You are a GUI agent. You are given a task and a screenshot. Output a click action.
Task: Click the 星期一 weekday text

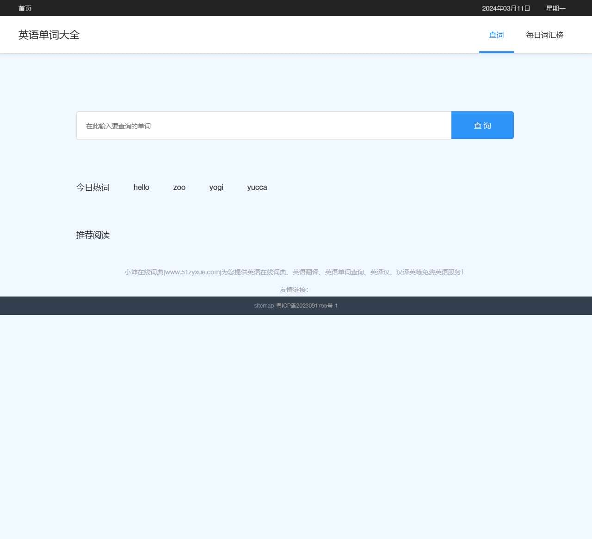[556, 8]
